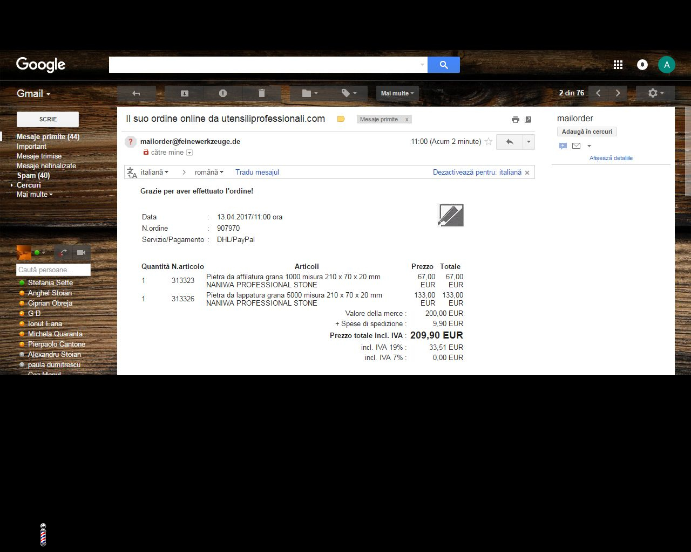Delete the message with trash icon
The height and width of the screenshot is (552, 691).
point(262,93)
